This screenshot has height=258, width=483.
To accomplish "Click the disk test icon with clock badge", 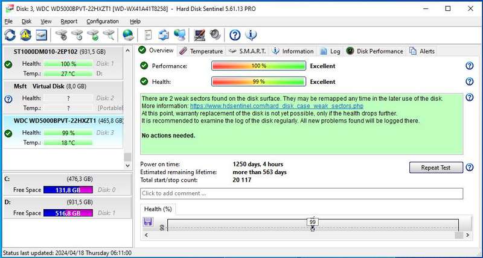I will (x=77, y=35).
